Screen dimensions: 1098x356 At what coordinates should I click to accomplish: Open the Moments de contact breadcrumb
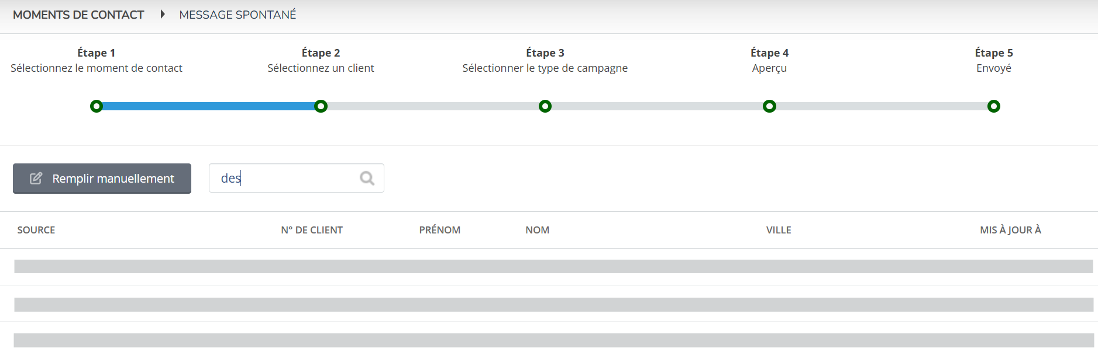click(x=78, y=15)
